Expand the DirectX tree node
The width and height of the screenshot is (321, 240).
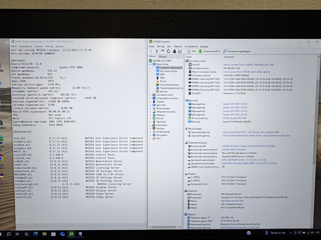coord(151,118)
